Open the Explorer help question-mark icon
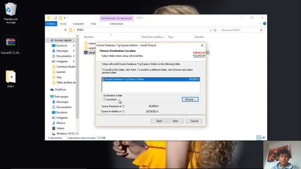This screenshot has height=169, width=301. 264,23
